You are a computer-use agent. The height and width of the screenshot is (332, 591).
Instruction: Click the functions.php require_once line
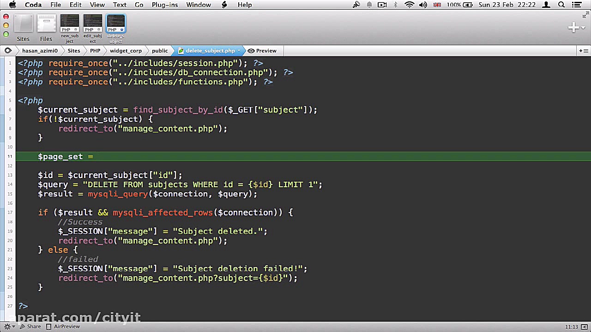click(x=145, y=82)
